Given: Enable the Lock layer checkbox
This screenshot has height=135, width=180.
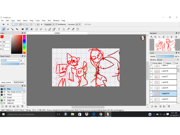Looking at the screenshot, I should 174,63.
